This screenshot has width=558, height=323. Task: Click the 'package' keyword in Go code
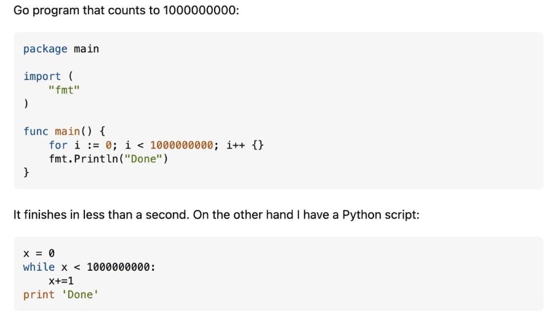[x=45, y=49]
